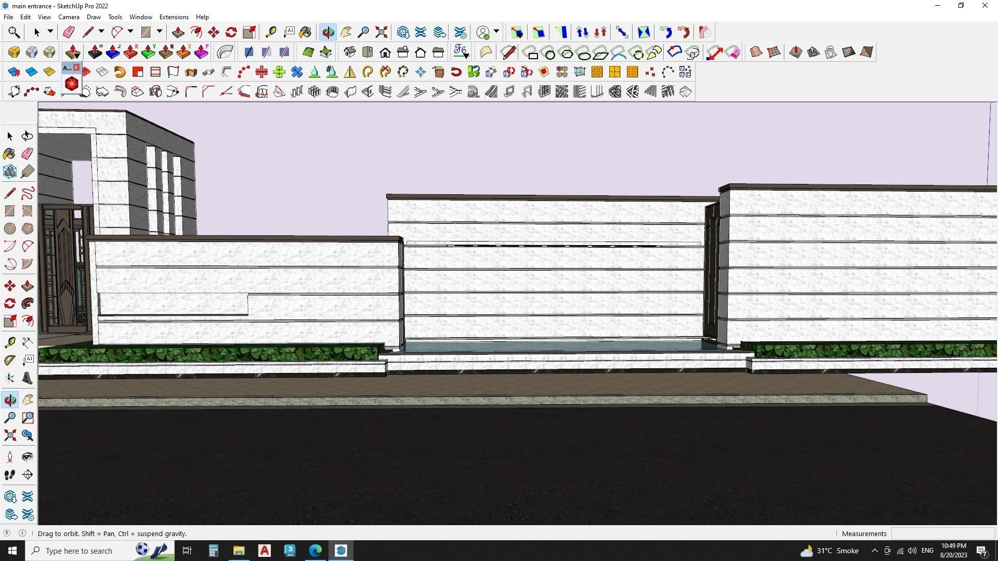The width and height of the screenshot is (998, 561).
Task: Expand the Select tool dropdown arrow
Action: (x=50, y=32)
